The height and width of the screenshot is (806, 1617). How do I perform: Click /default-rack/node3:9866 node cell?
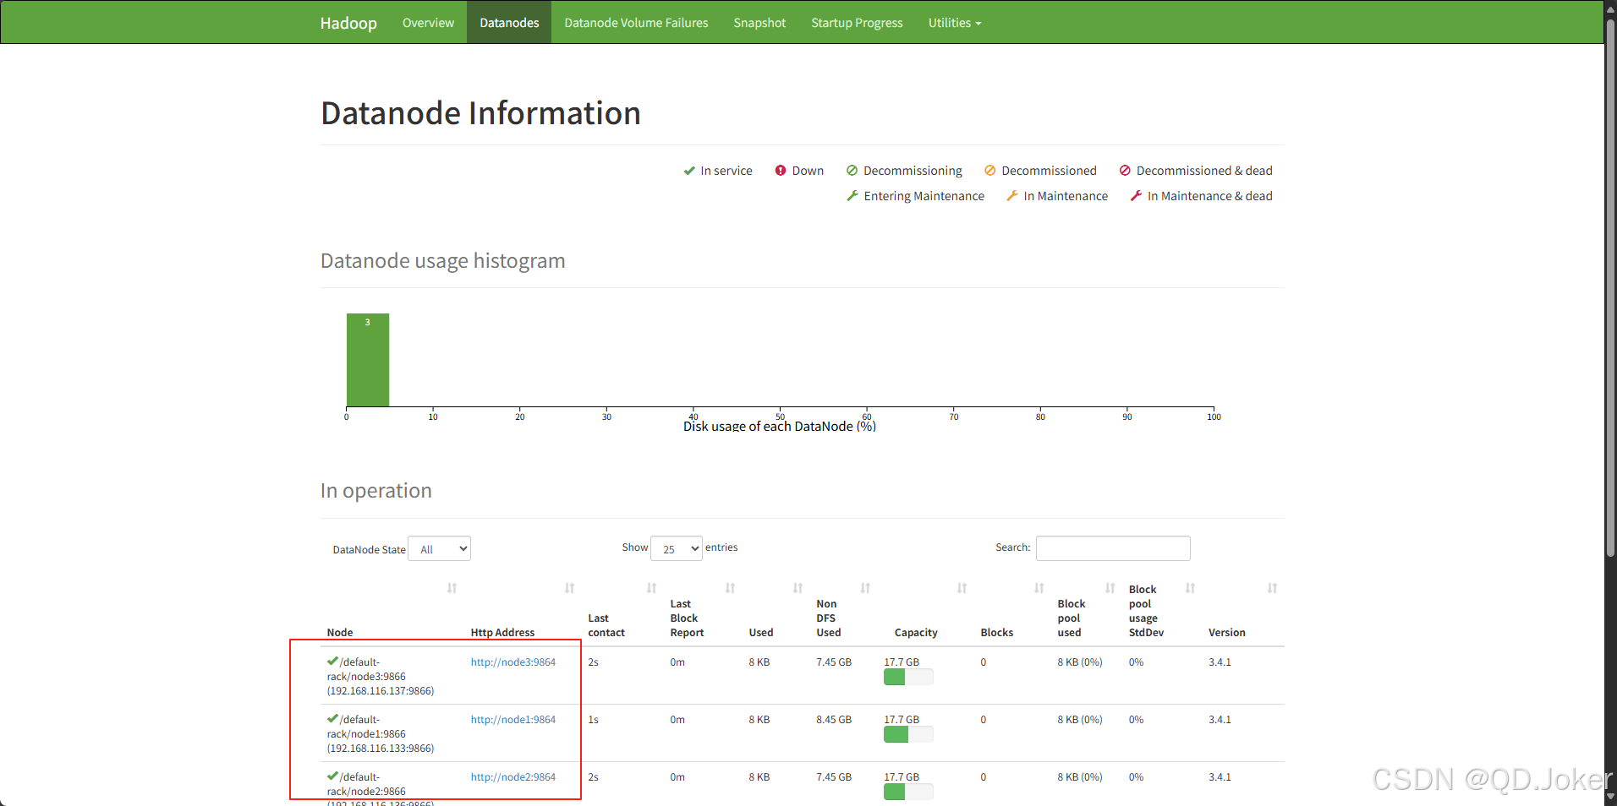point(381,677)
